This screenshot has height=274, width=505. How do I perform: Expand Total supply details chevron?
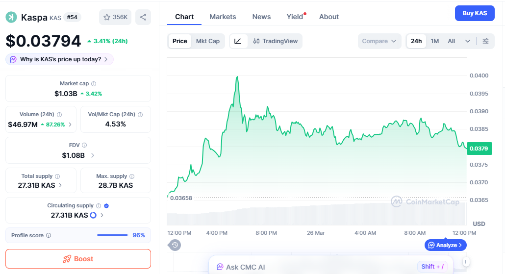pos(60,185)
